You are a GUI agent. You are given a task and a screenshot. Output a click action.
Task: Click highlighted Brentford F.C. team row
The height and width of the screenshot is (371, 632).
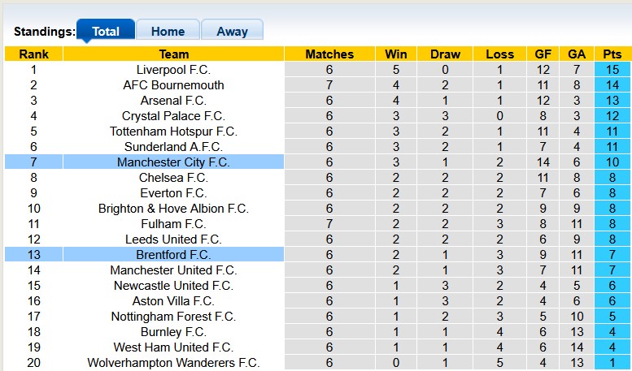click(173, 255)
